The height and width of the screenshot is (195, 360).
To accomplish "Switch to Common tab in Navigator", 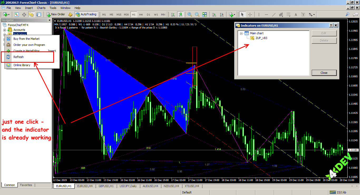I will (x=9, y=185).
